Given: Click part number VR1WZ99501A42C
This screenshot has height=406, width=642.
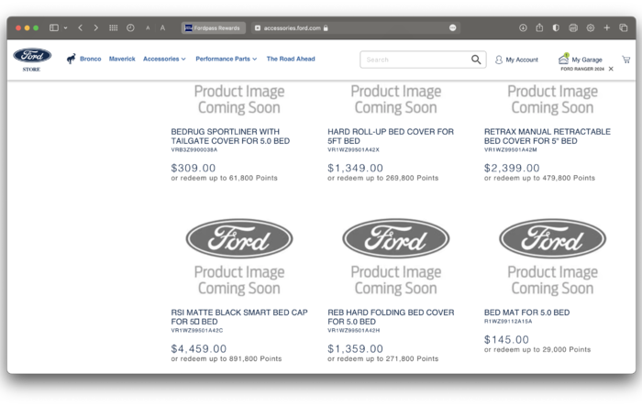Looking at the screenshot, I should (x=197, y=330).
